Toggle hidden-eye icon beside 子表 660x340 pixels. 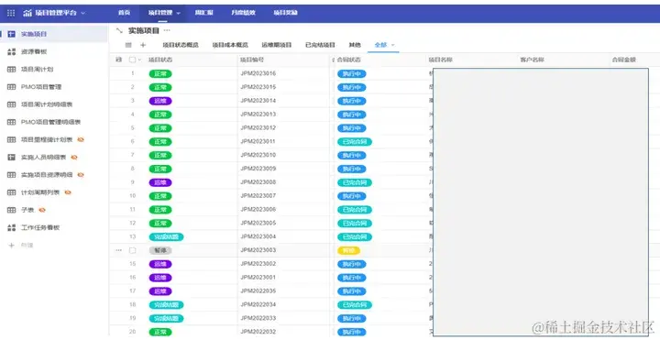point(42,210)
